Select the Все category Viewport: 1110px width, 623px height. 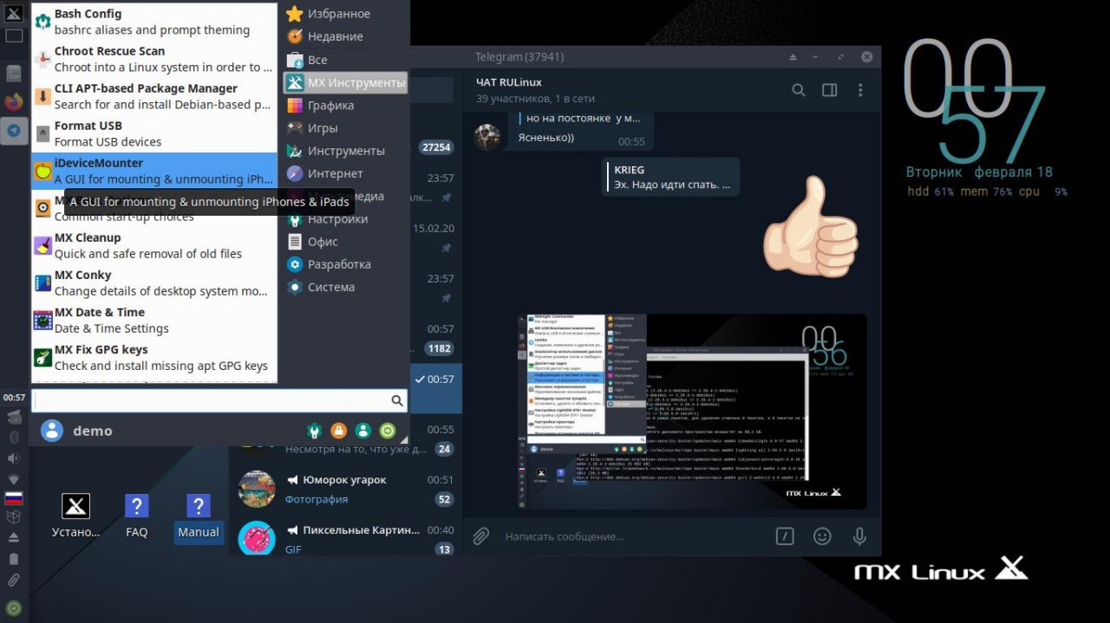coord(345,60)
